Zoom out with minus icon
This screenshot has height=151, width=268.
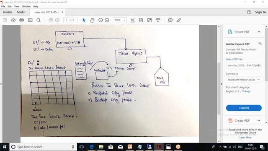point(100,20)
